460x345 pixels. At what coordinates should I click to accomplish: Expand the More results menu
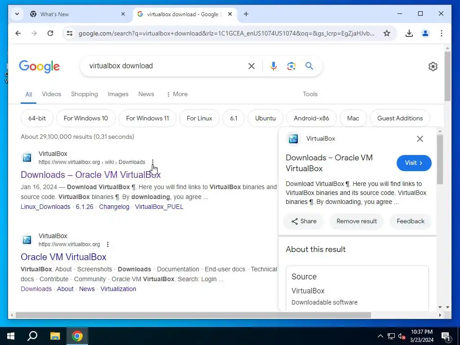177,94
